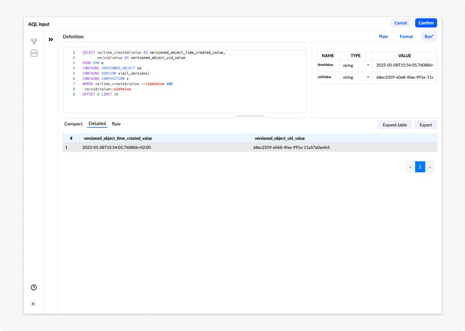Edit the uidValue value field
465x331 pixels.
click(404, 77)
